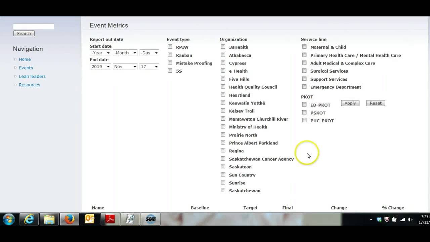Click the McAfee shield tray icon
Viewport: 430px width, 242px height.
(x=387, y=219)
